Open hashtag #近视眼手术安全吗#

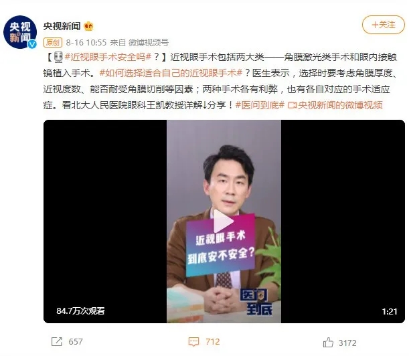click(108, 57)
